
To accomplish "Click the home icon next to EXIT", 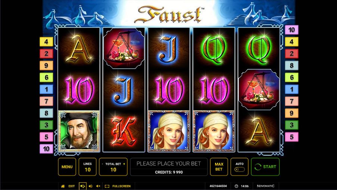I will 63,186.
